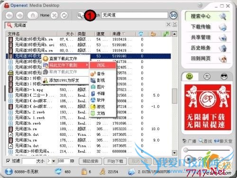Viewport: 237px width, 178px height.
Task: Stop loading with the X toolbar button
Action: pos(54,16)
